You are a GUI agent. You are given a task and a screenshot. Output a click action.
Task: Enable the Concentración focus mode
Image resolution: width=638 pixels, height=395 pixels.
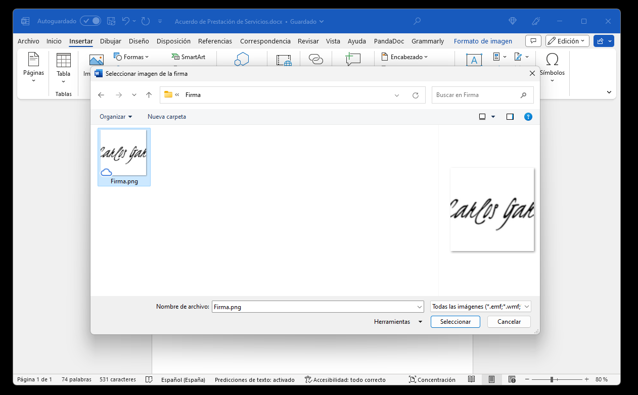point(432,379)
